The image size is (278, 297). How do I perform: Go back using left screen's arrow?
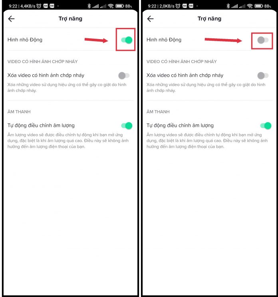coord(11,19)
